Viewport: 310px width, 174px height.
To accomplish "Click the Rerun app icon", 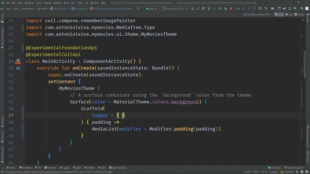I will 192,9.
